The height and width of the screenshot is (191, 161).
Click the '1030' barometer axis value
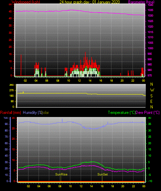coord(150,15)
